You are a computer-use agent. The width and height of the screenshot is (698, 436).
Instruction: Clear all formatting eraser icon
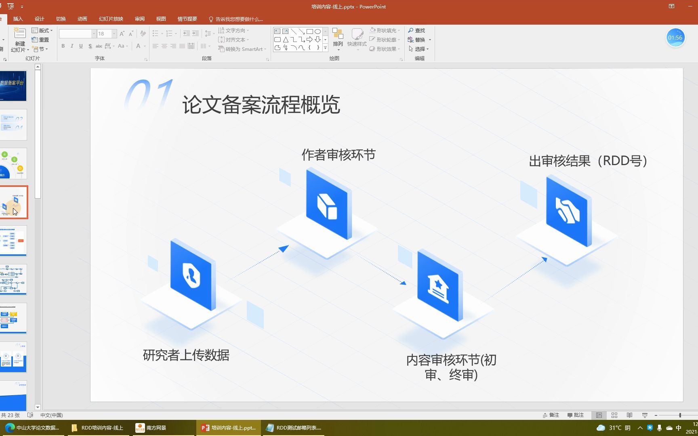coord(143,34)
